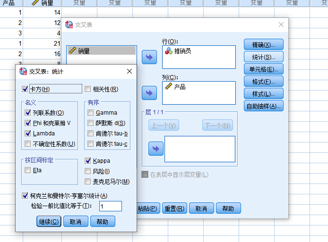Click the data cell with value 21
328x242 pixels.
coord(42,43)
